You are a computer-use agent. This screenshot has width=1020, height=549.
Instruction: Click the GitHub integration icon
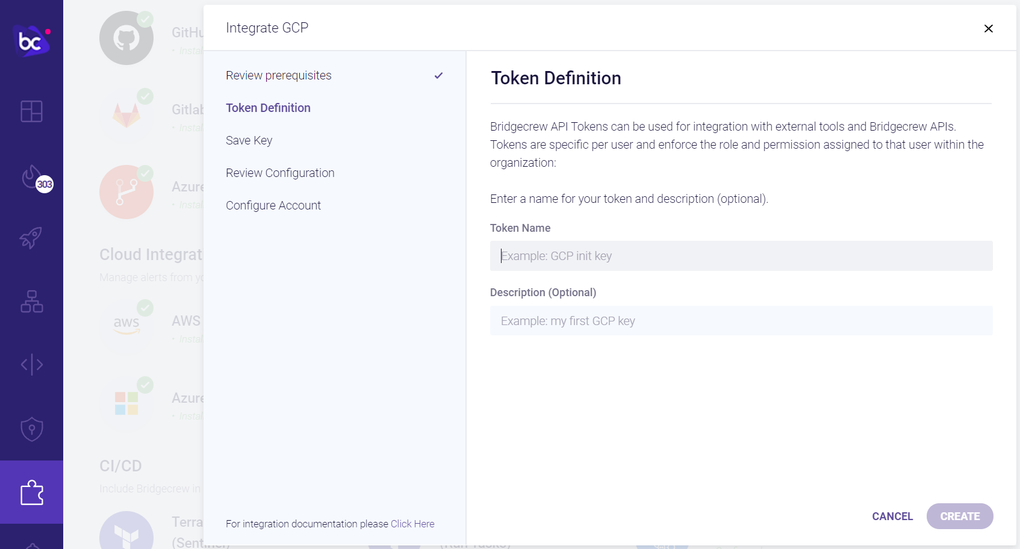(x=126, y=38)
